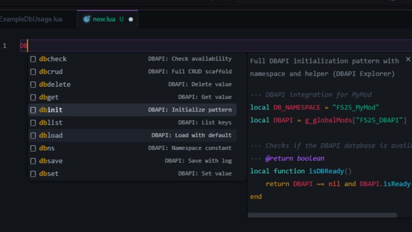Close the DBAPI documentation panel

pyautogui.click(x=408, y=59)
